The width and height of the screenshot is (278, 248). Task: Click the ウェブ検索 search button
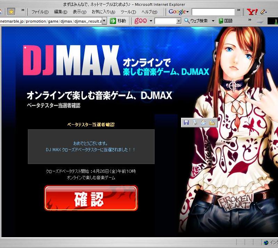tap(196, 21)
